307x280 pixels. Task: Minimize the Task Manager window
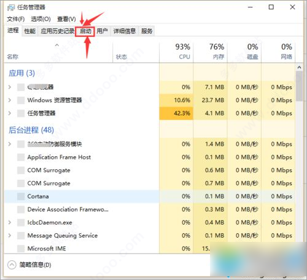(250, 7)
